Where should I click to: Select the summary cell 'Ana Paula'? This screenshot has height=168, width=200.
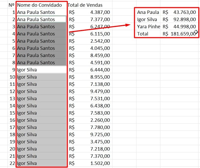pyautogui.click(x=148, y=12)
